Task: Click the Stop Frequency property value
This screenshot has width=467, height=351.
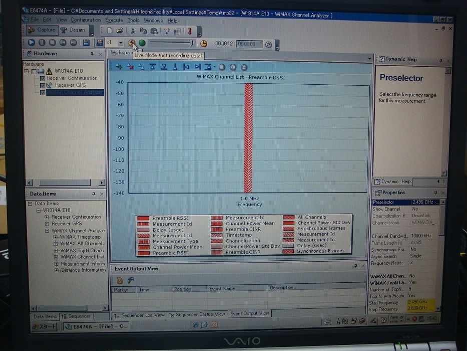Action: [420, 308]
